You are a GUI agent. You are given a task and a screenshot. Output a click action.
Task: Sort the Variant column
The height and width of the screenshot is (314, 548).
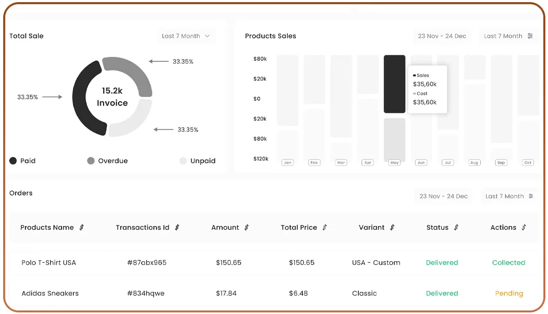click(392, 227)
